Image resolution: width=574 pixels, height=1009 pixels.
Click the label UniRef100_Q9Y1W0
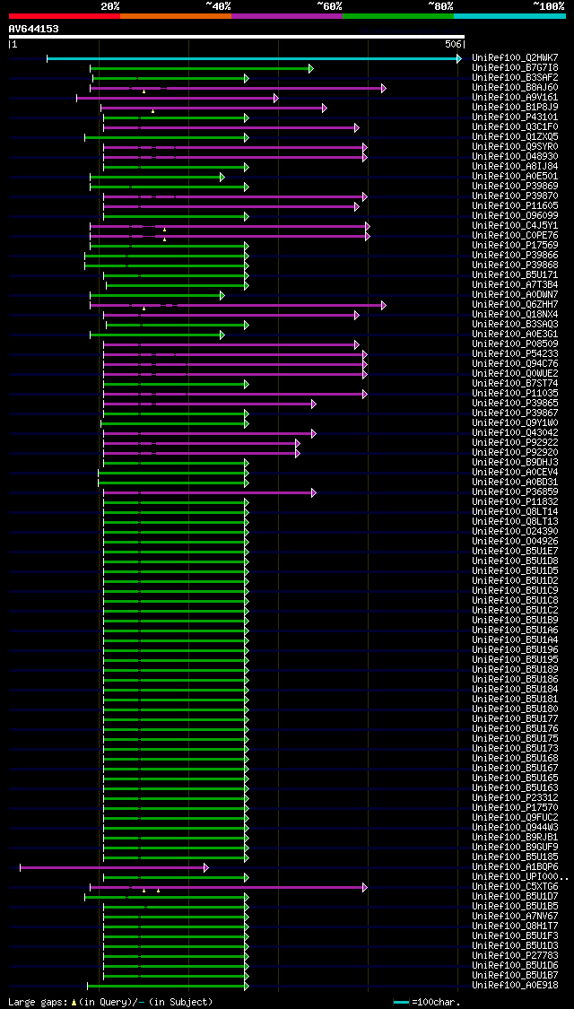pyautogui.click(x=515, y=422)
